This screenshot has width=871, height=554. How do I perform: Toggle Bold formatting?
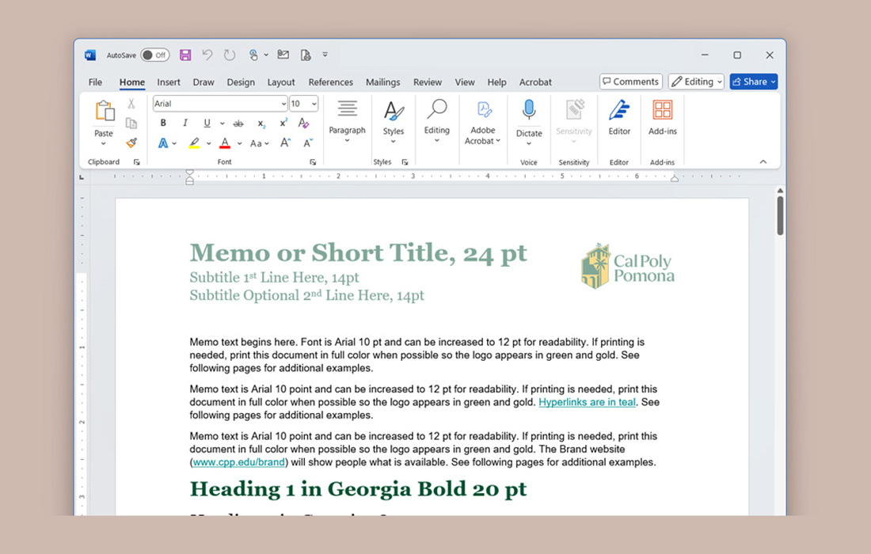(163, 123)
